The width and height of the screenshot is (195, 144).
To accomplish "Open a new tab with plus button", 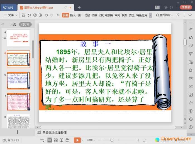I will (x=79, y=8).
